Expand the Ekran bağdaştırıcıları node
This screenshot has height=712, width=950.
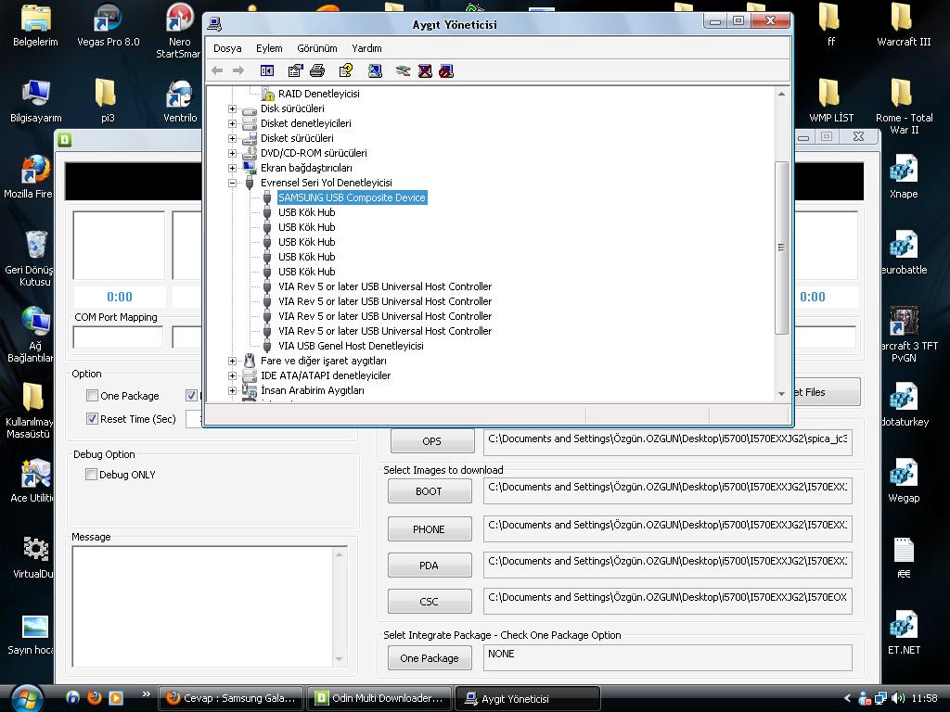point(232,168)
